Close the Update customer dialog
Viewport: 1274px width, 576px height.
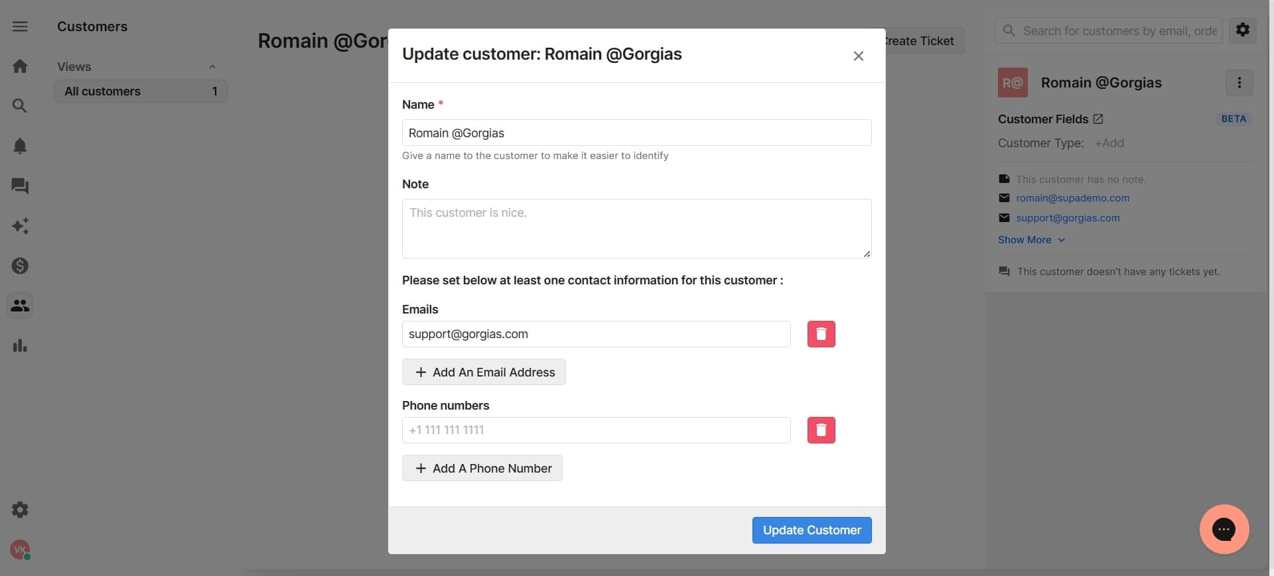[x=858, y=56]
